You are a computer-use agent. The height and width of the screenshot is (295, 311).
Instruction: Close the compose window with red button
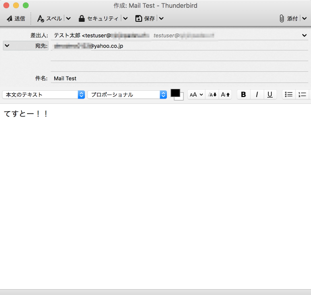[x=6, y=5]
